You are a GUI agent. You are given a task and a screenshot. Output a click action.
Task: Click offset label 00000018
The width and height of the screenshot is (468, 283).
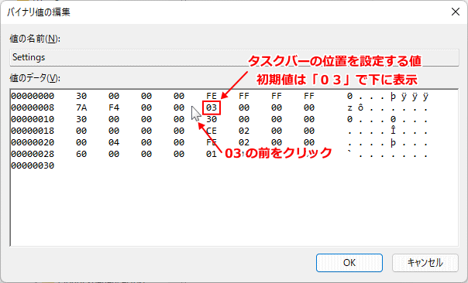click(33, 131)
